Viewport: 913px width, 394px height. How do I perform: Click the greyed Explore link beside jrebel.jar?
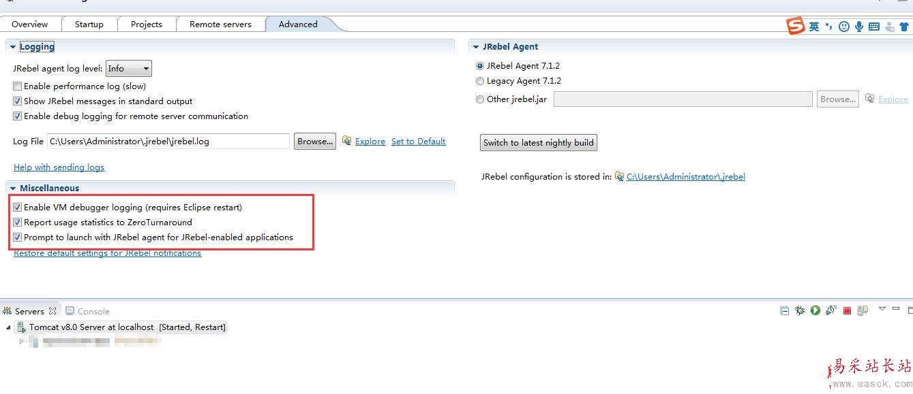893,99
